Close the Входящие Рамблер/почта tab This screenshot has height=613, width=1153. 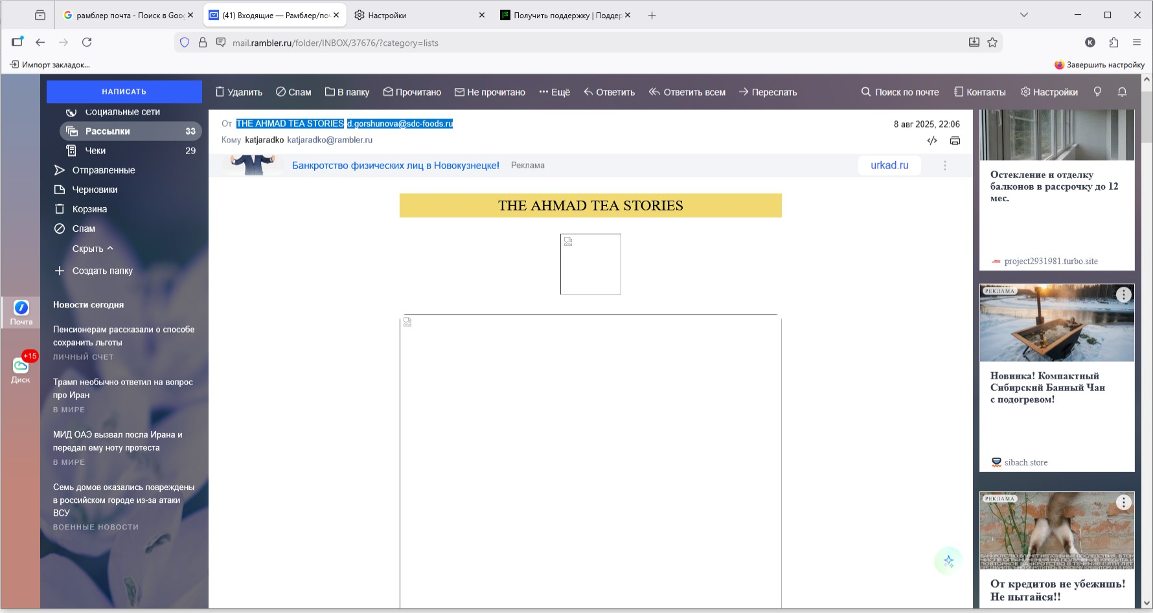click(x=336, y=15)
